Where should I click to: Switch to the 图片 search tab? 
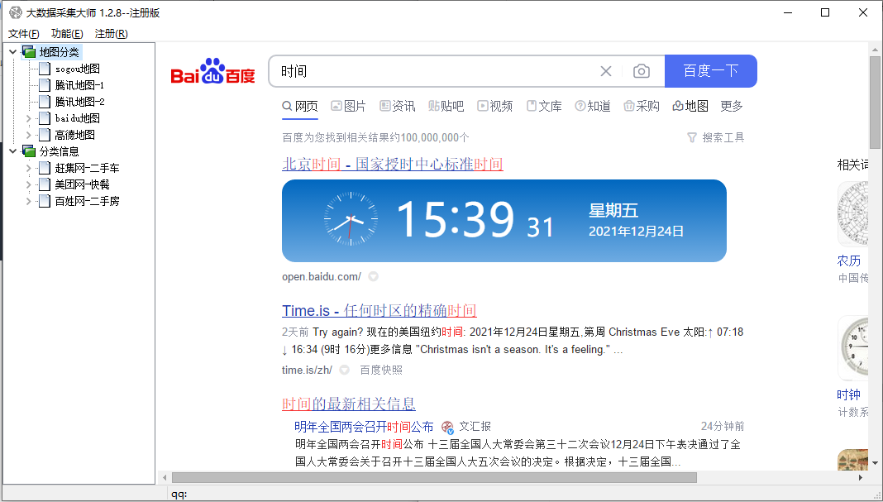click(x=348, y=106)
